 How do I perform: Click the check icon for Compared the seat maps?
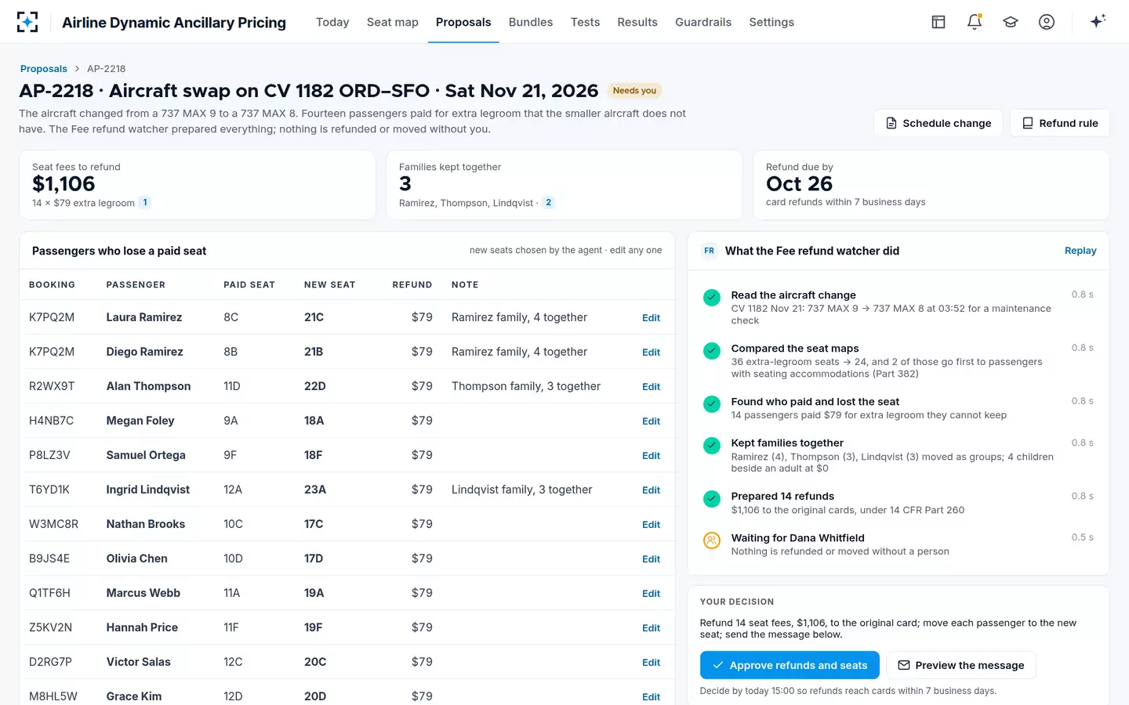point(712,351)
